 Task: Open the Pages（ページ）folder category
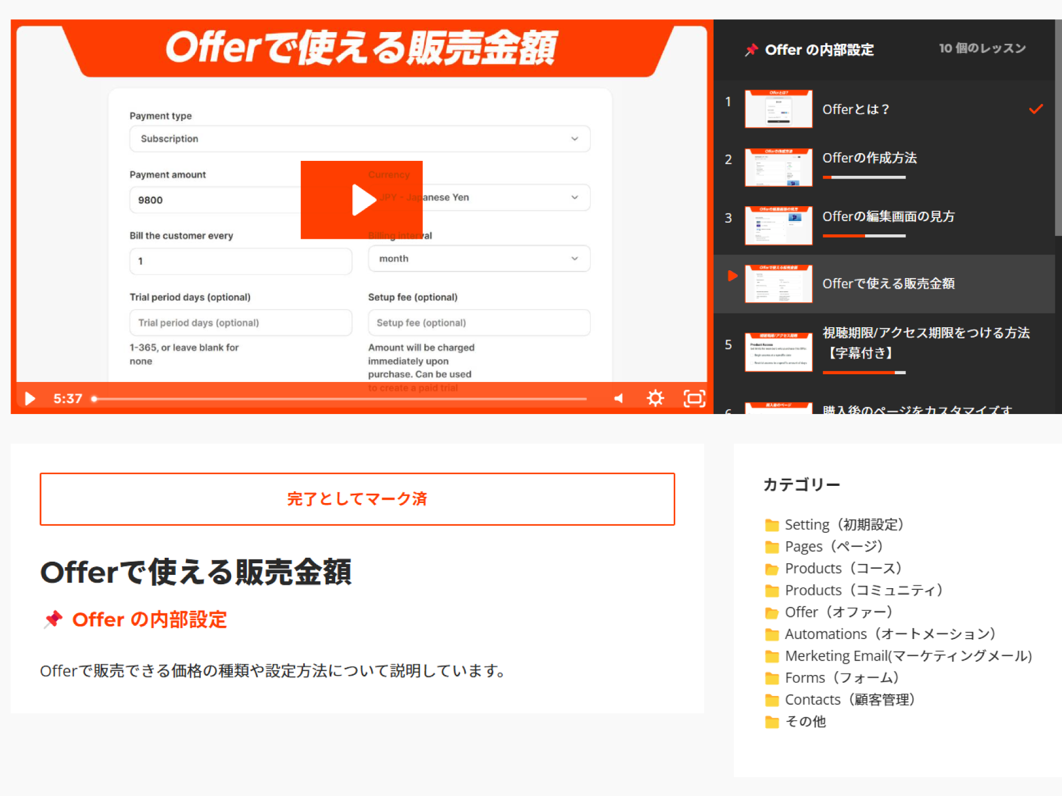[833, 547]
